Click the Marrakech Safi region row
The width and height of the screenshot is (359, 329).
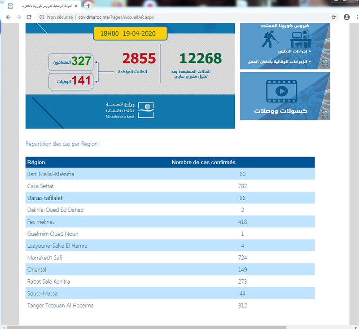(170, 258)
